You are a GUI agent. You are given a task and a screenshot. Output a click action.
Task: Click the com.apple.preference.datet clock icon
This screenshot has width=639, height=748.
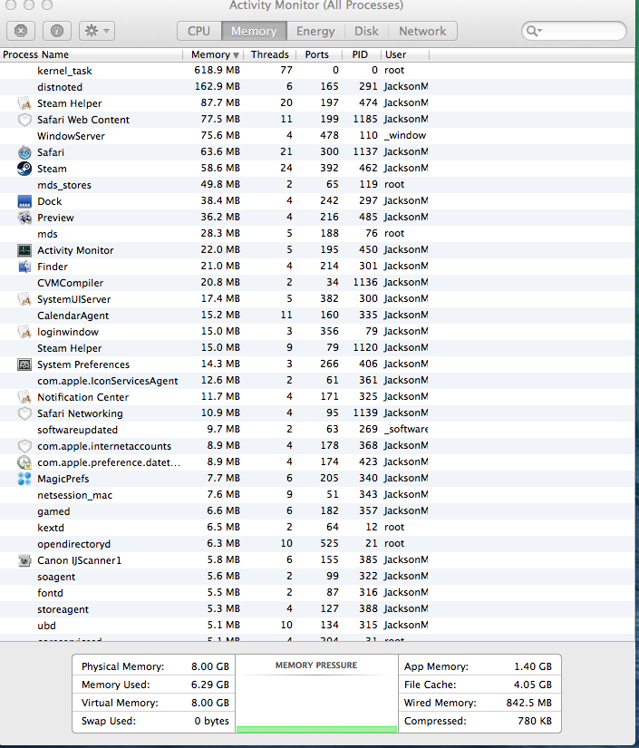[24, 462]
